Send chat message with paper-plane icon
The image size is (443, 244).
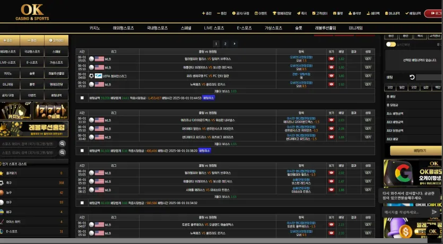434,212
